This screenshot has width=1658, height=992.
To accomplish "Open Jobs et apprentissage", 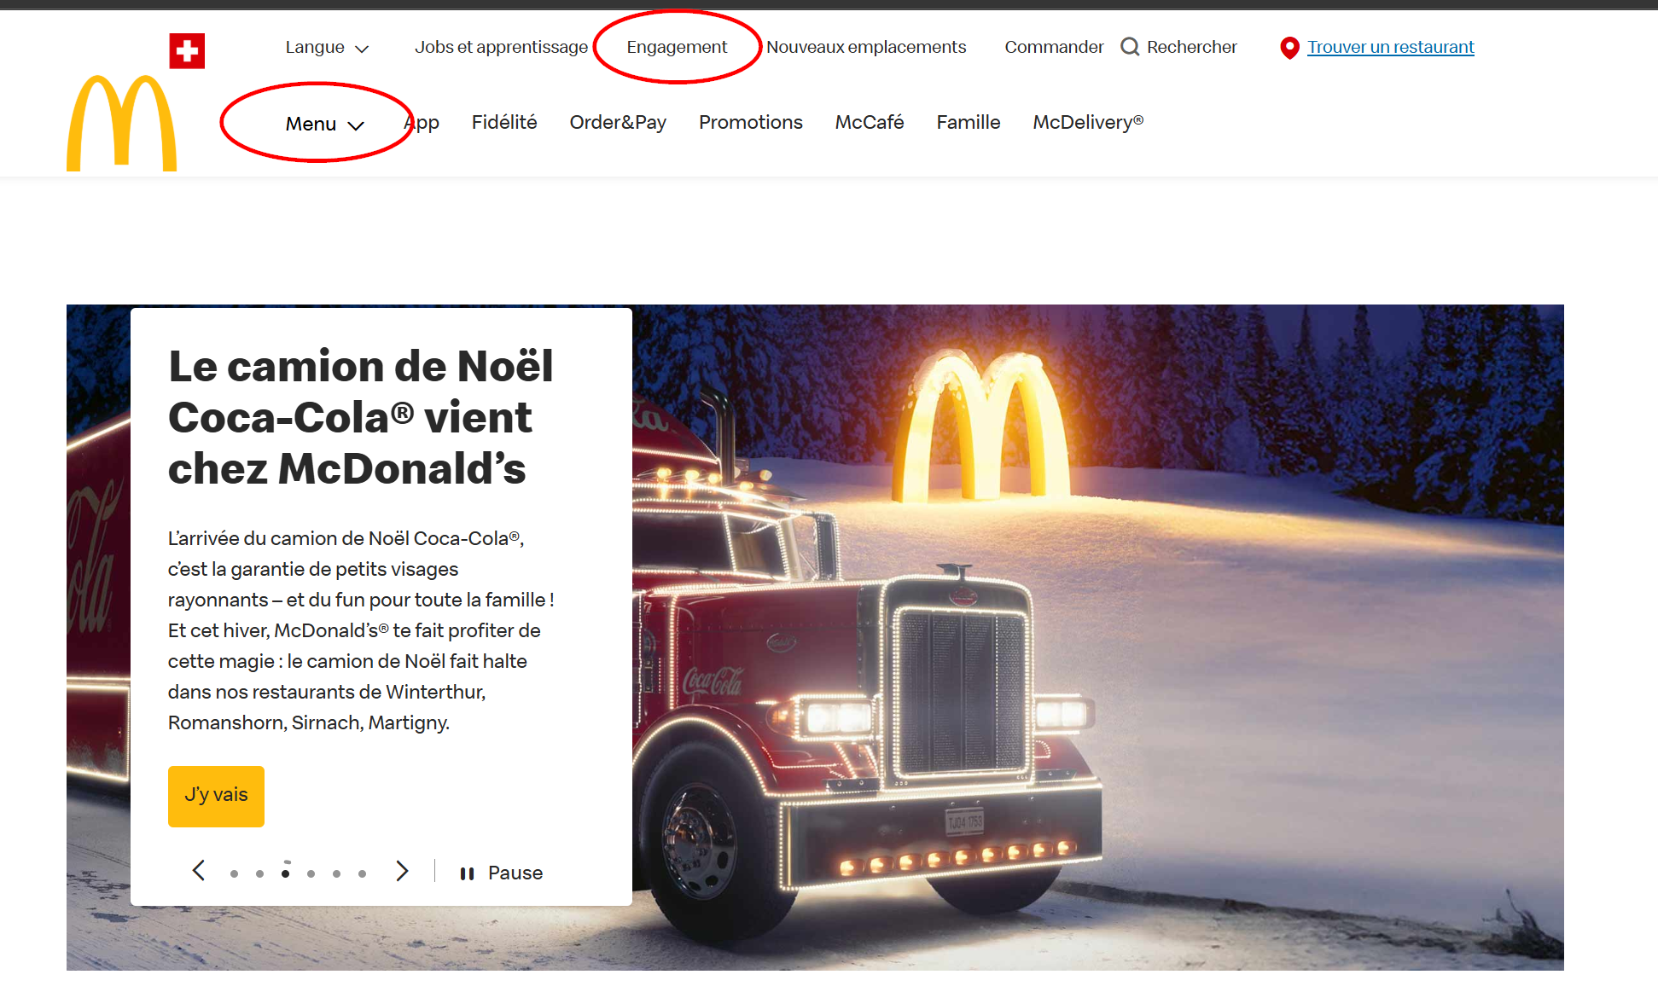I will (x=501, y=47).
